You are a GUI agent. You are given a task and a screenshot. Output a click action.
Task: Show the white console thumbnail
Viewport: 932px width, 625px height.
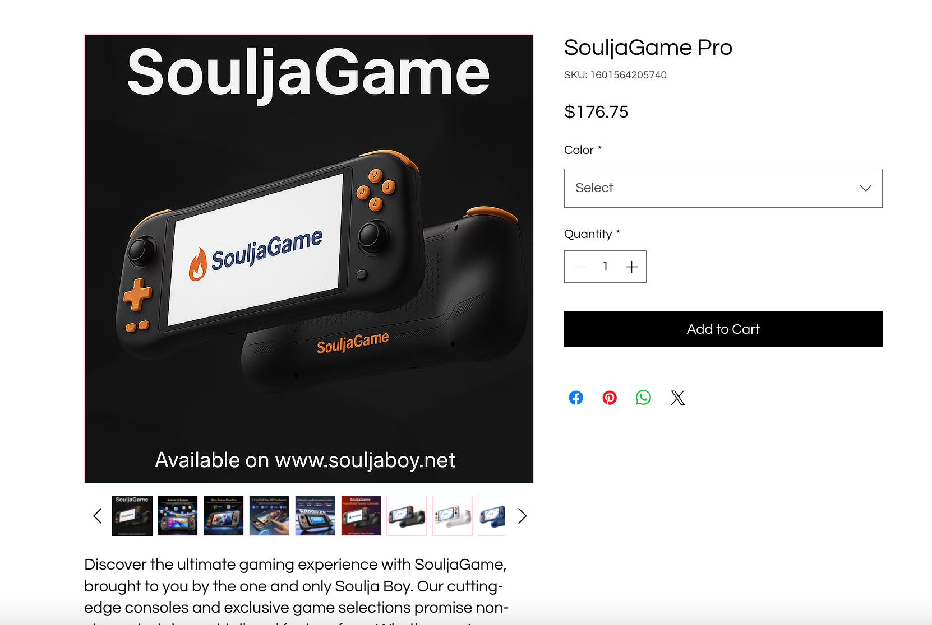tap(453, 516)
